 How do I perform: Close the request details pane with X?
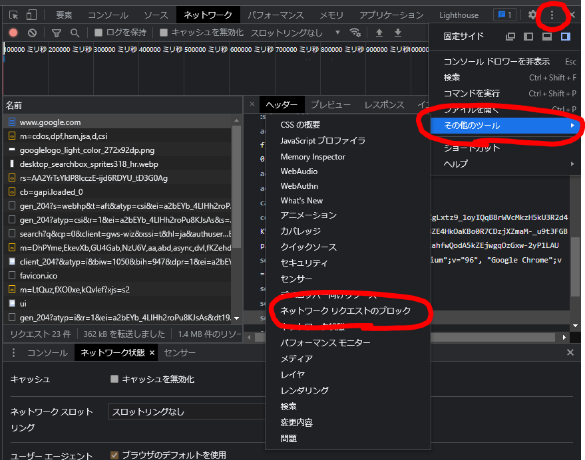pos(252,104)
